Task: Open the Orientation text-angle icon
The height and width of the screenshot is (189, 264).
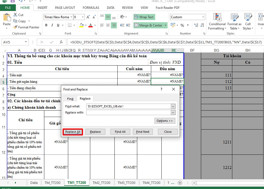Action: [x=122, y=17]
